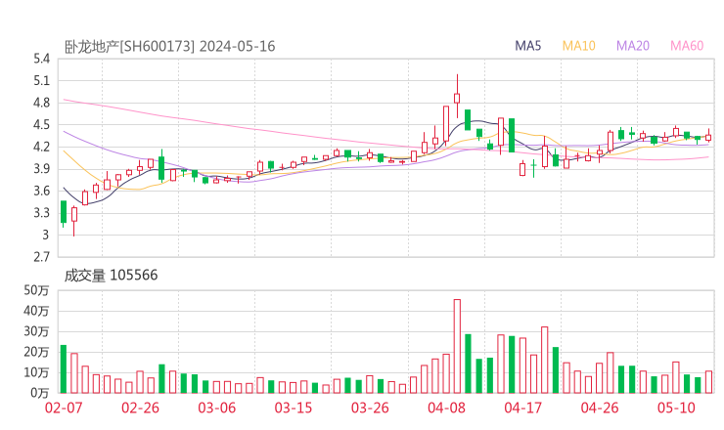Click the 30万 volume axis label
724x430 pixels.
point(36,331)
